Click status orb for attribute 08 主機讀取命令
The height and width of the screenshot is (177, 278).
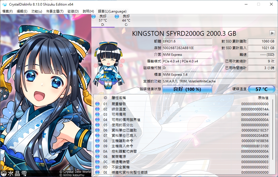pyautogui.click(x=97, y=141)
